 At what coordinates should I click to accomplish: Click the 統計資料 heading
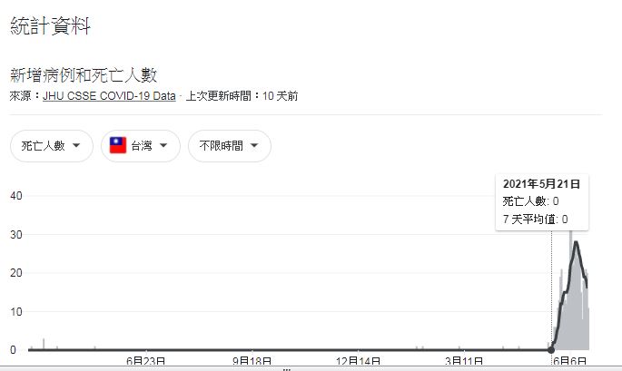click(x=50, y=25)
